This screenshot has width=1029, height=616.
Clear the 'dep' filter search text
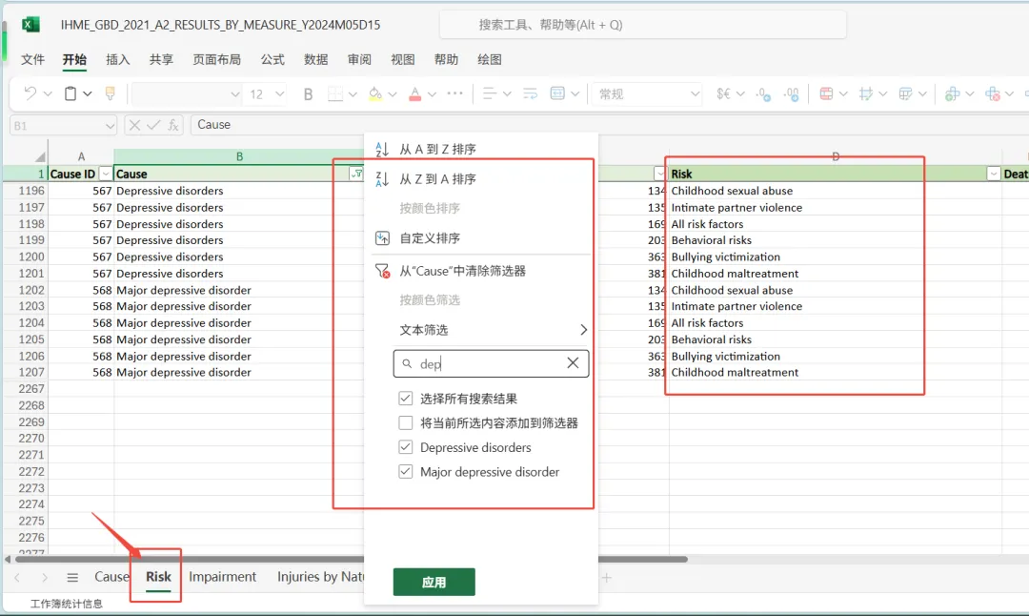(573, 363)
